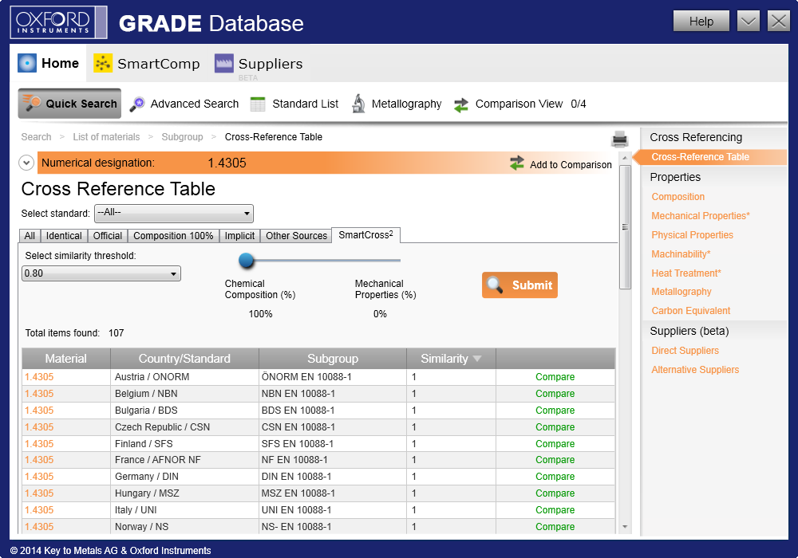Open the Select standard dropdown
The width and height of the screenshot is (798, 558).
(174, 214)
